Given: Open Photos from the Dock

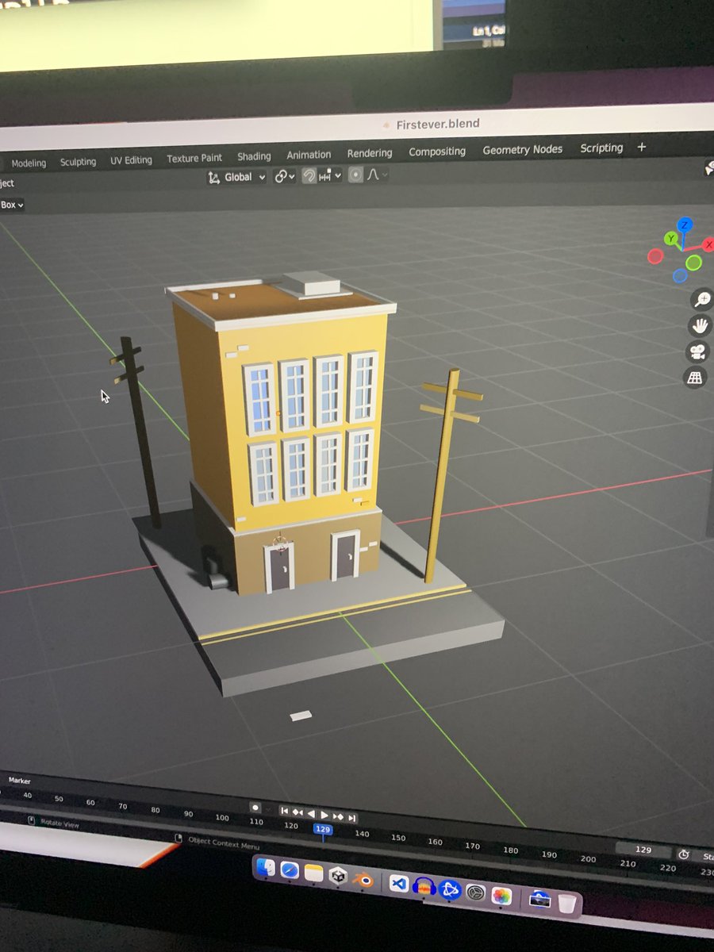Looking at the screenshot, I should (x=501, y=896).
